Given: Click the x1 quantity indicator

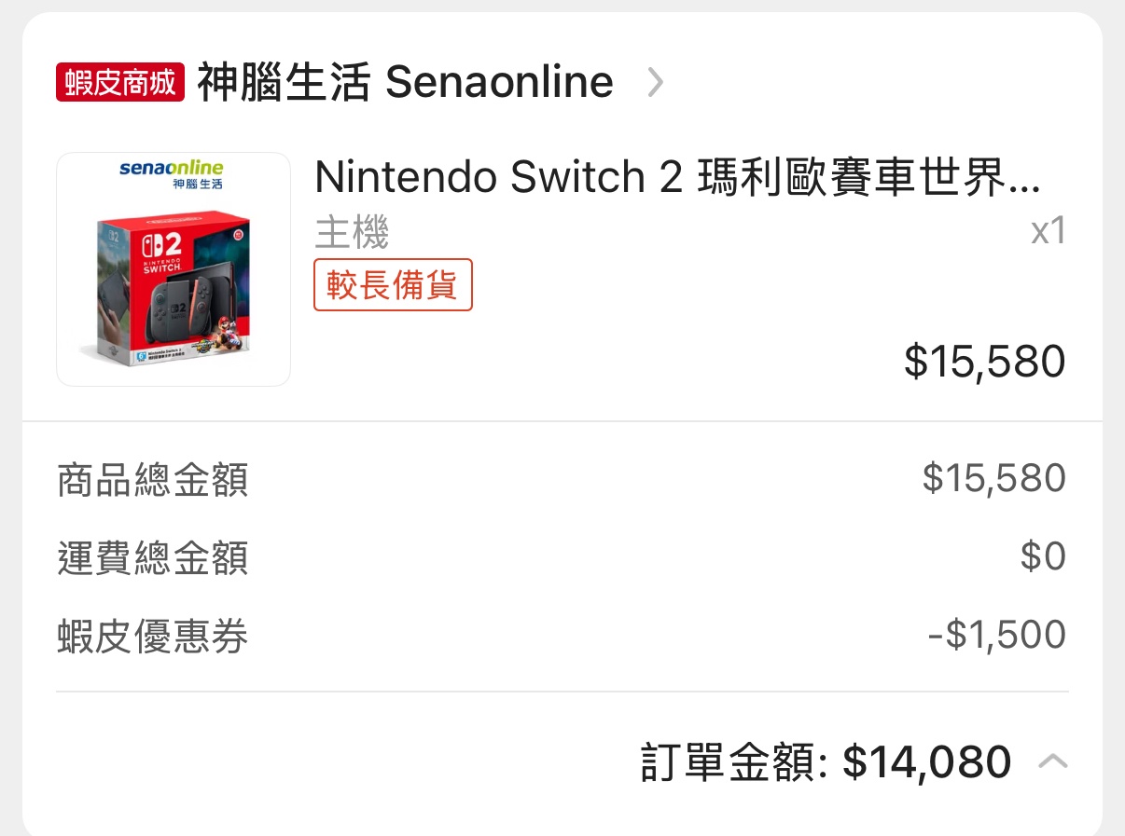Looking at the screenshot, I should (1048, 232).
